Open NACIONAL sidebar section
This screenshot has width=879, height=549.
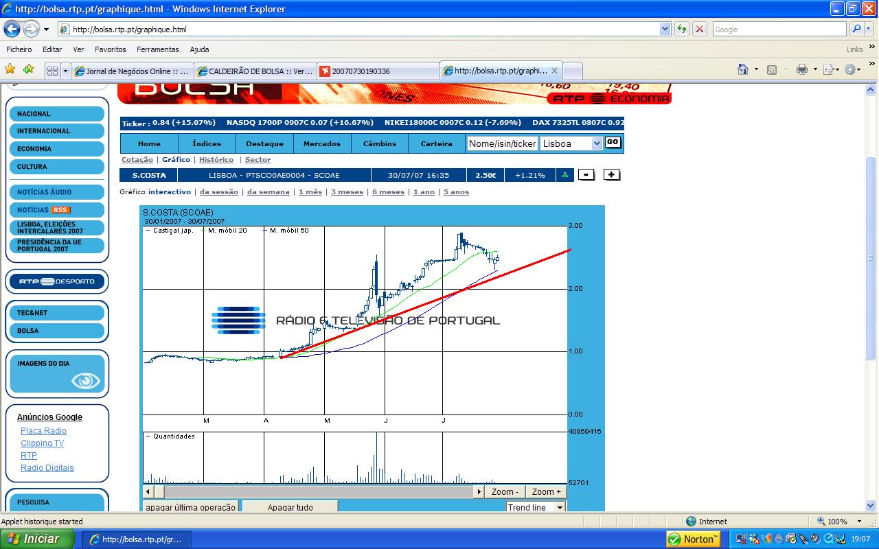(57, 114)
